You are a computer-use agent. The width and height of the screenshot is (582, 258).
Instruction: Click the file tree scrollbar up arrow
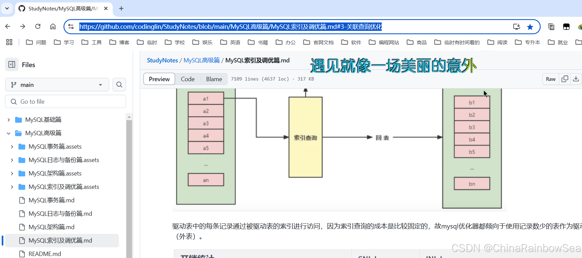(x=129, y=117)
